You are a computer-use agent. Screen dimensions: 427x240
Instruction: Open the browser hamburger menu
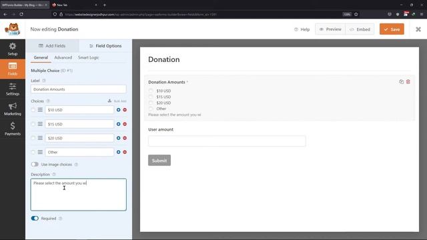tap(422, 14)
